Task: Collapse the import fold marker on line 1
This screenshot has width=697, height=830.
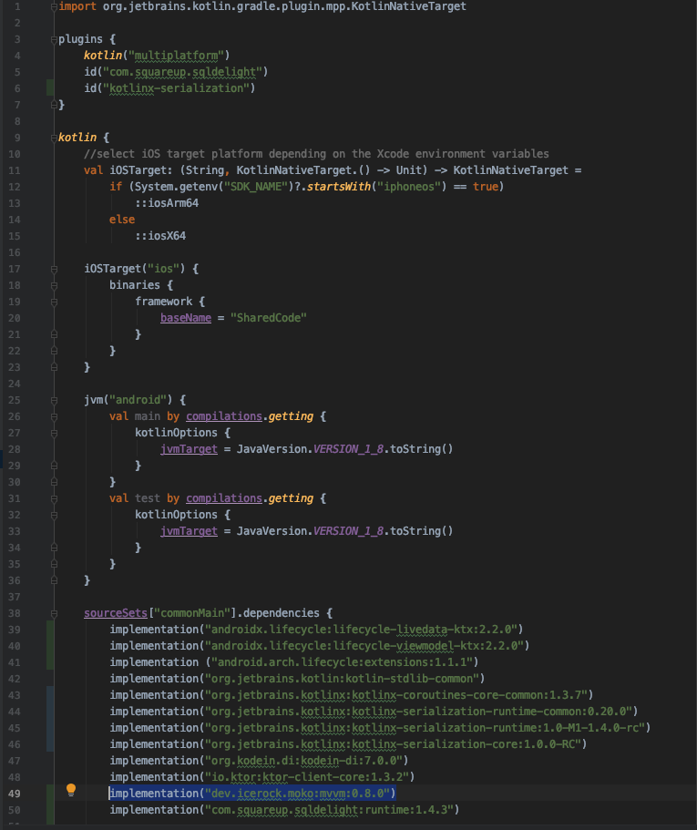Action: [54, 6]
